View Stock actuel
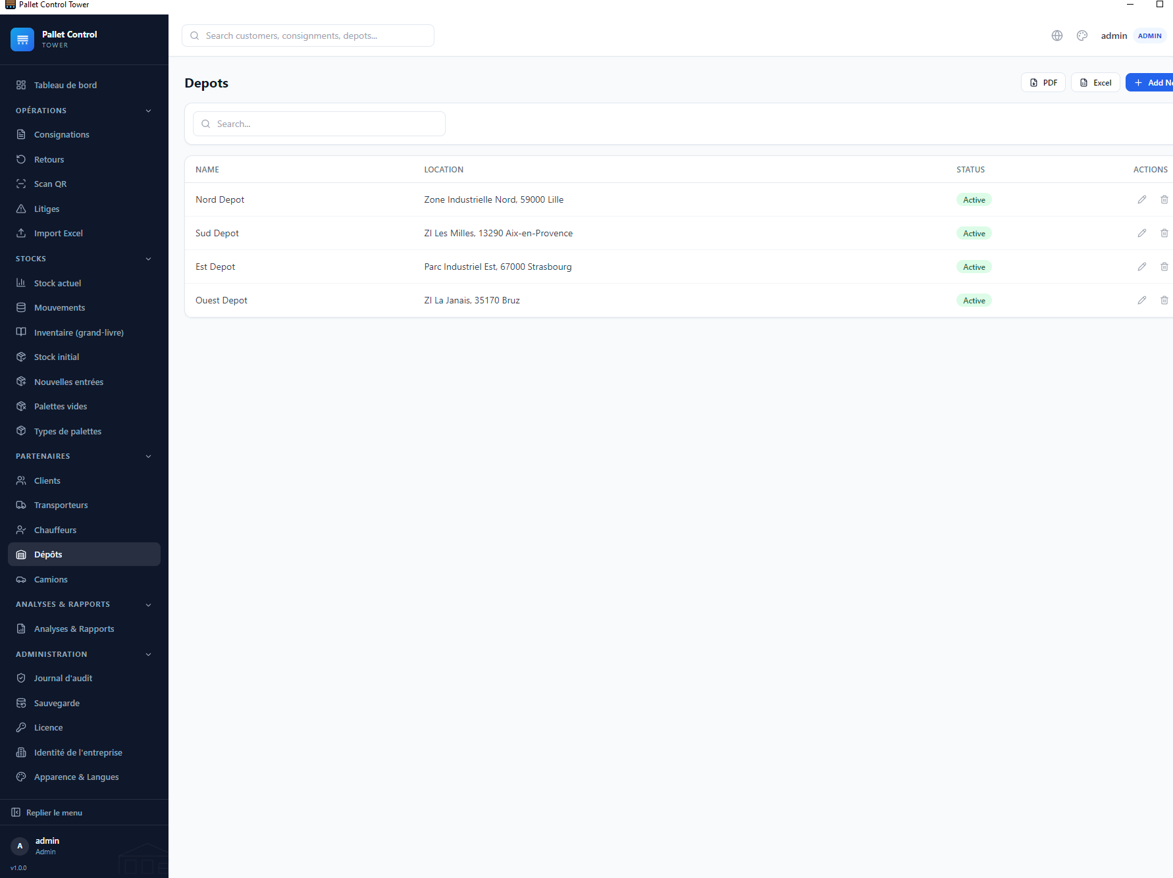1173x878 pixels. (84, 283)
